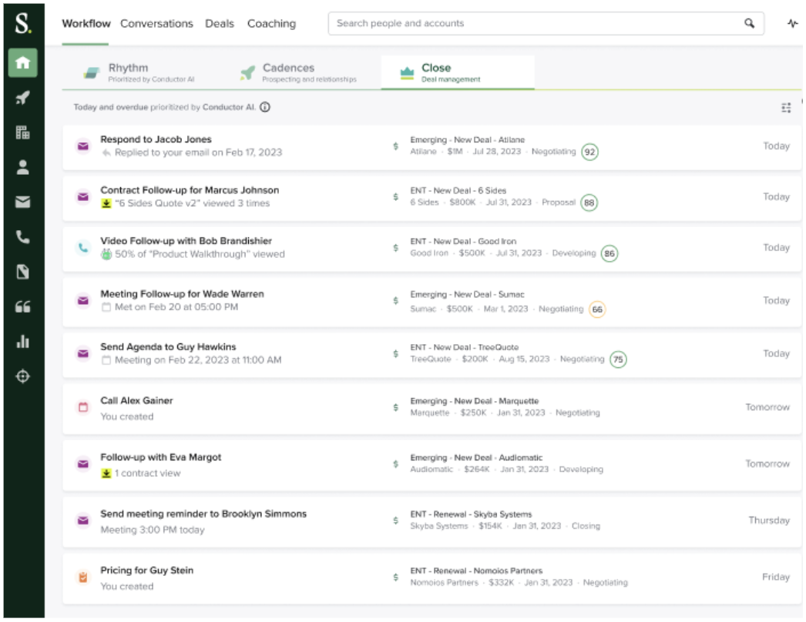Open the Accounts building icon in sidebar
Image resolution: width=806 pixels, height=622 pixels.
pos(22,132)
